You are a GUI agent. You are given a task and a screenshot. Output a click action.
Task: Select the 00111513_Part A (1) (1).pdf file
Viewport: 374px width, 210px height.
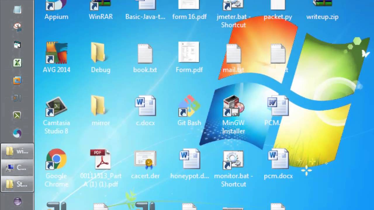pyautogui.click(x=101, y=168)
